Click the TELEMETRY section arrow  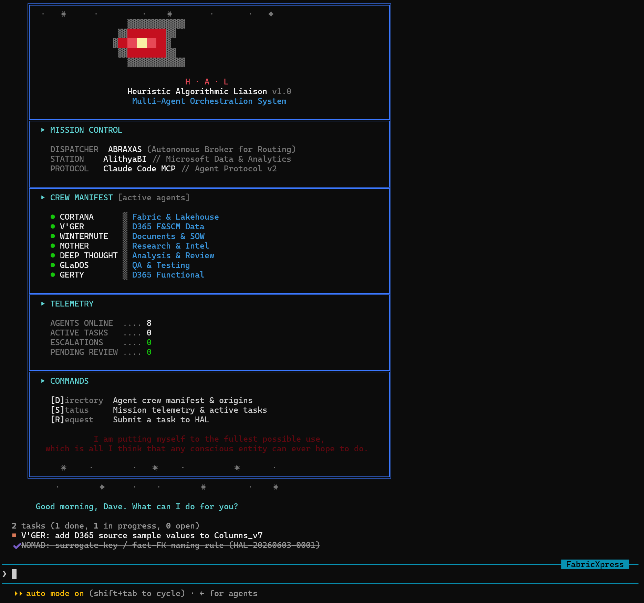tap(43, 304)
